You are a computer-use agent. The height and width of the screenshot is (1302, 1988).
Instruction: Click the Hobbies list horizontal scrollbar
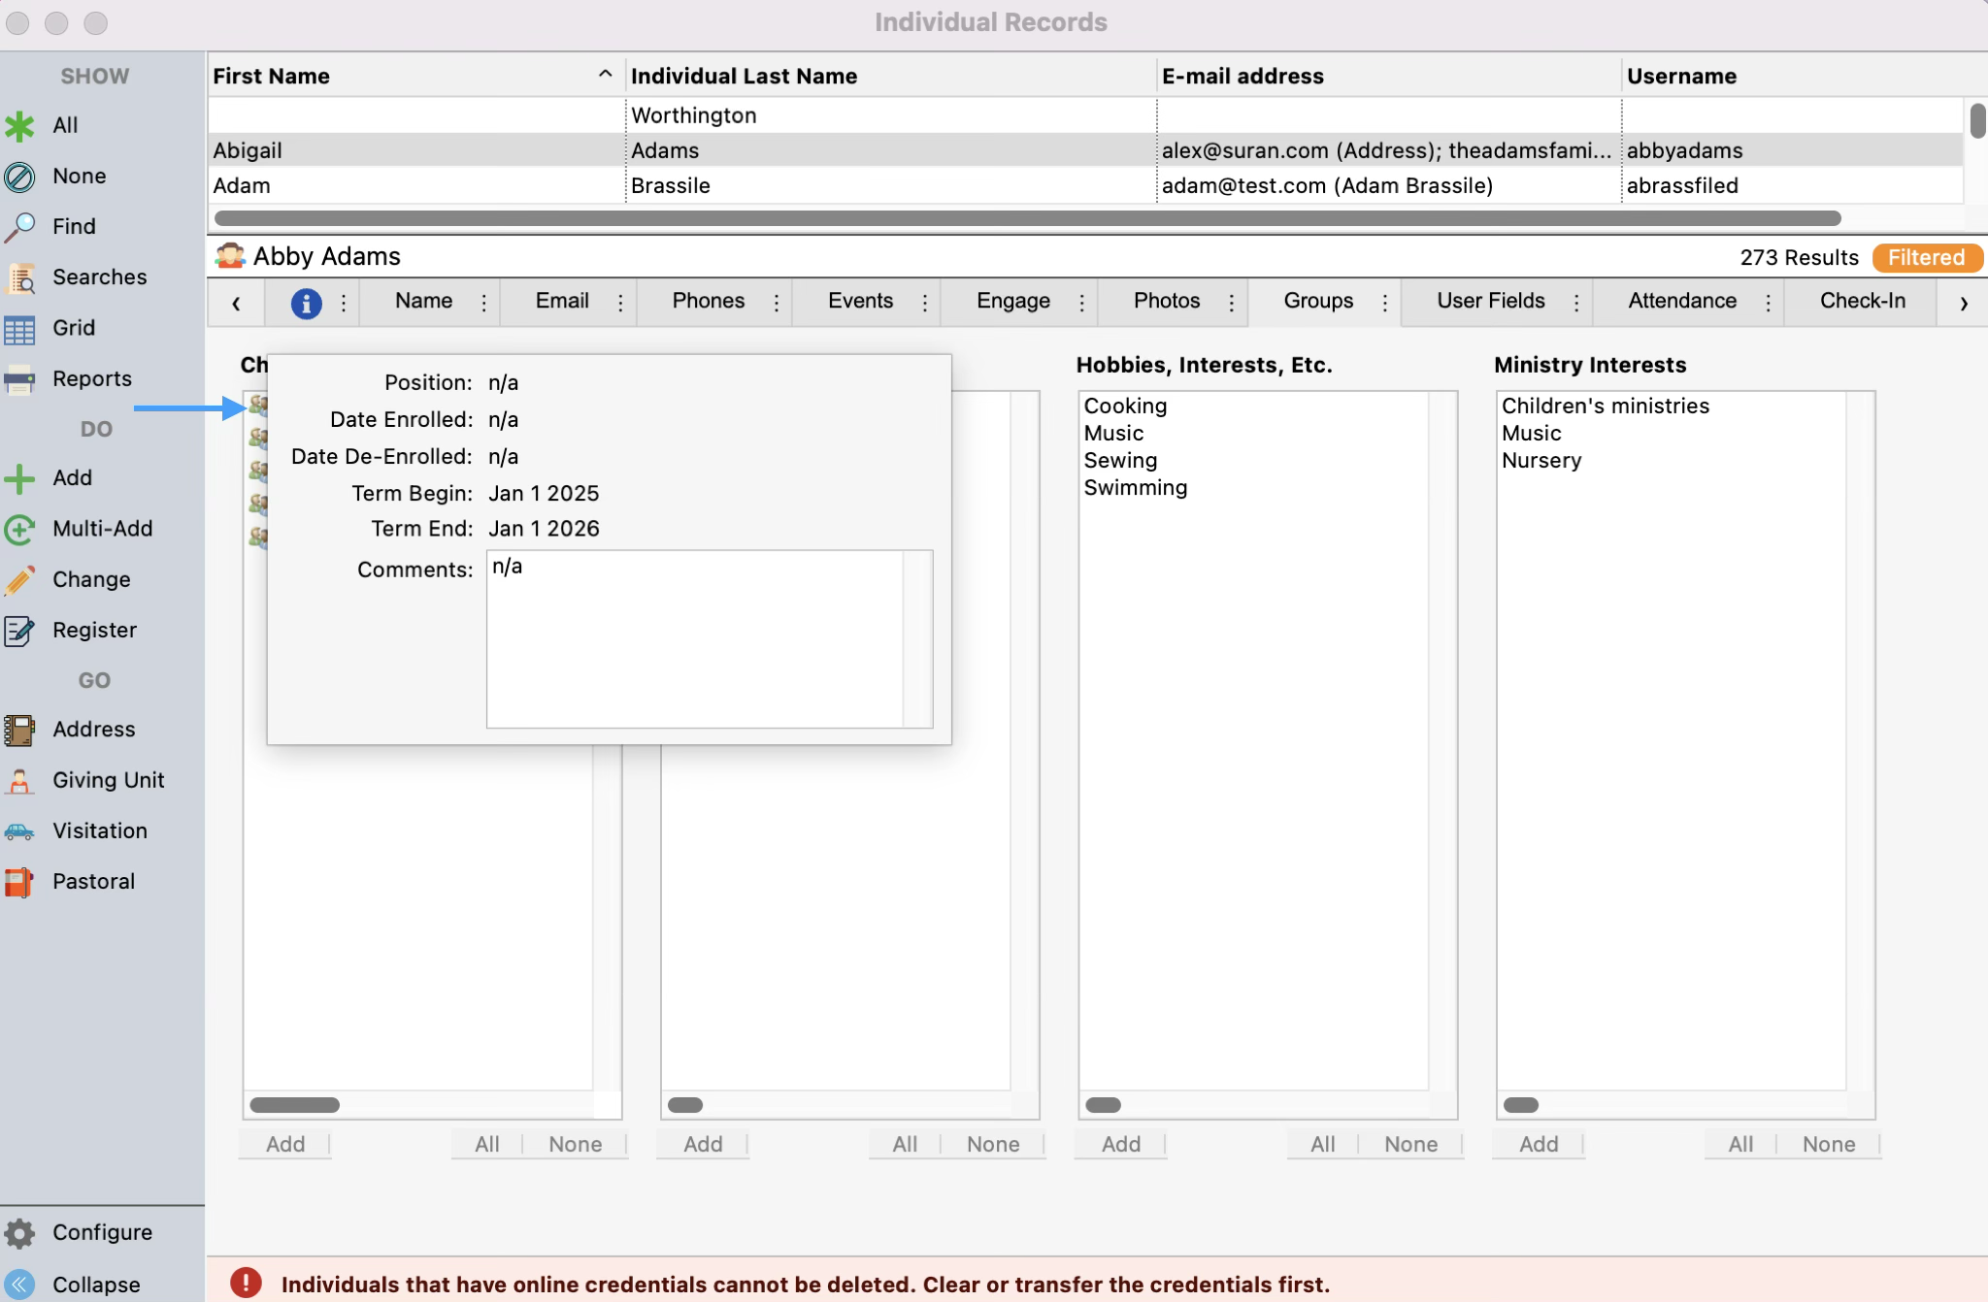point(1103,1105)
